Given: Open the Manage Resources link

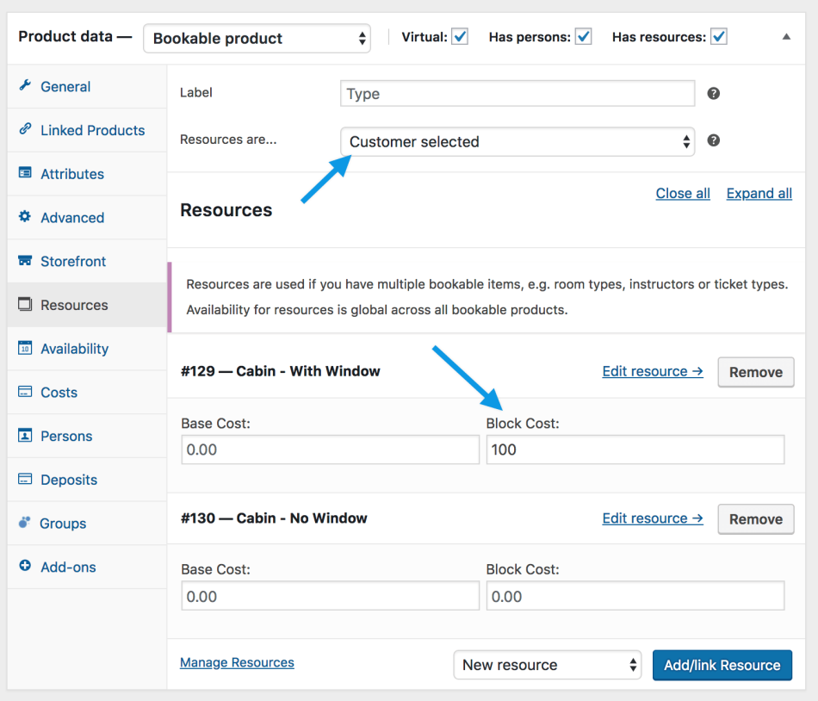Looking at the screenshot, I should 237,662.
